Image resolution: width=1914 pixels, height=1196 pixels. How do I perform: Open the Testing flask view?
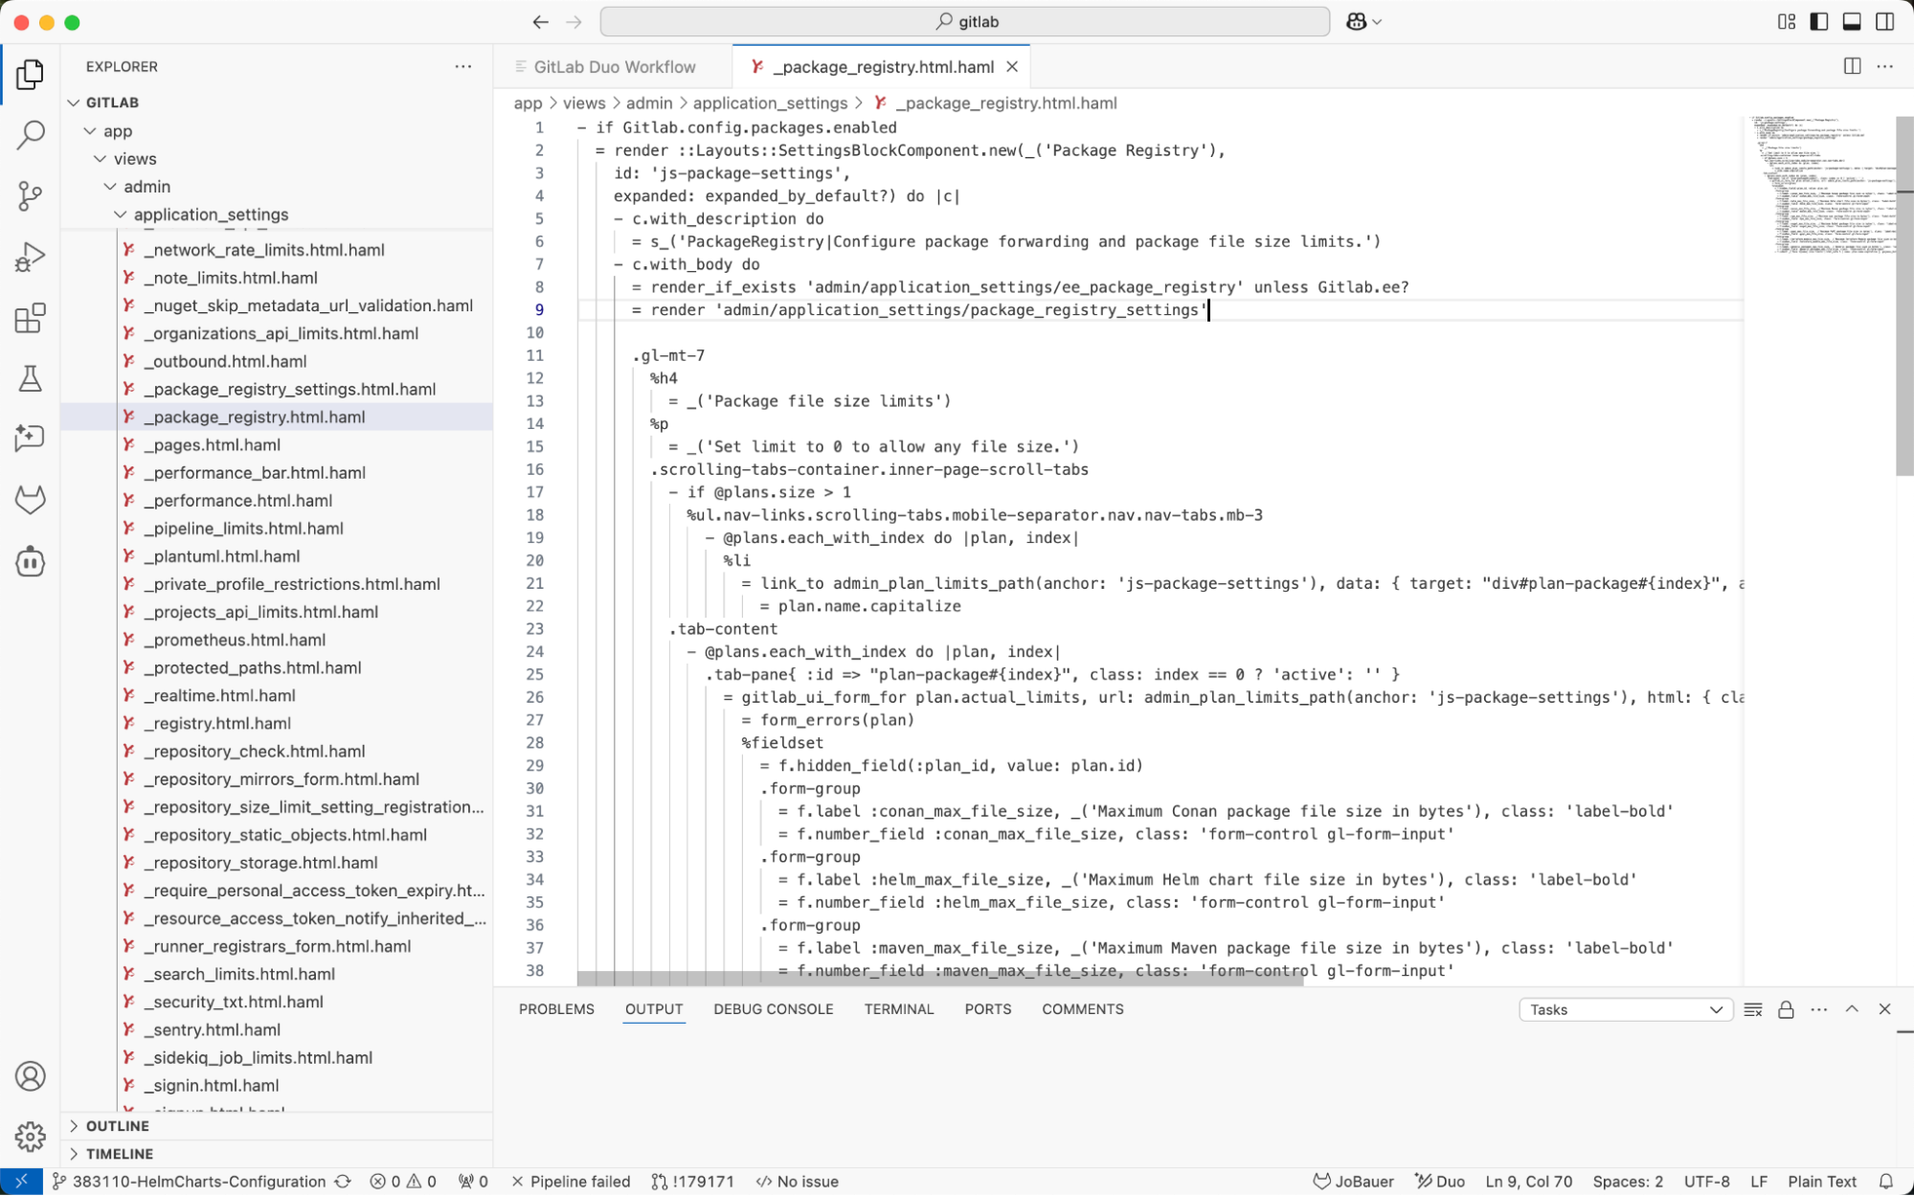point(30,379)
